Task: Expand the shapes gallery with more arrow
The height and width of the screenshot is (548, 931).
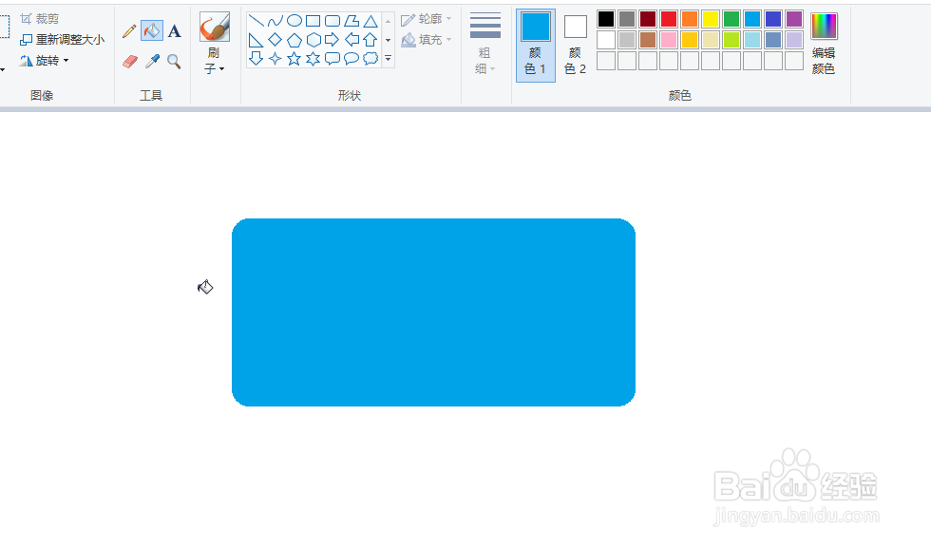Action: coord(389,59)
